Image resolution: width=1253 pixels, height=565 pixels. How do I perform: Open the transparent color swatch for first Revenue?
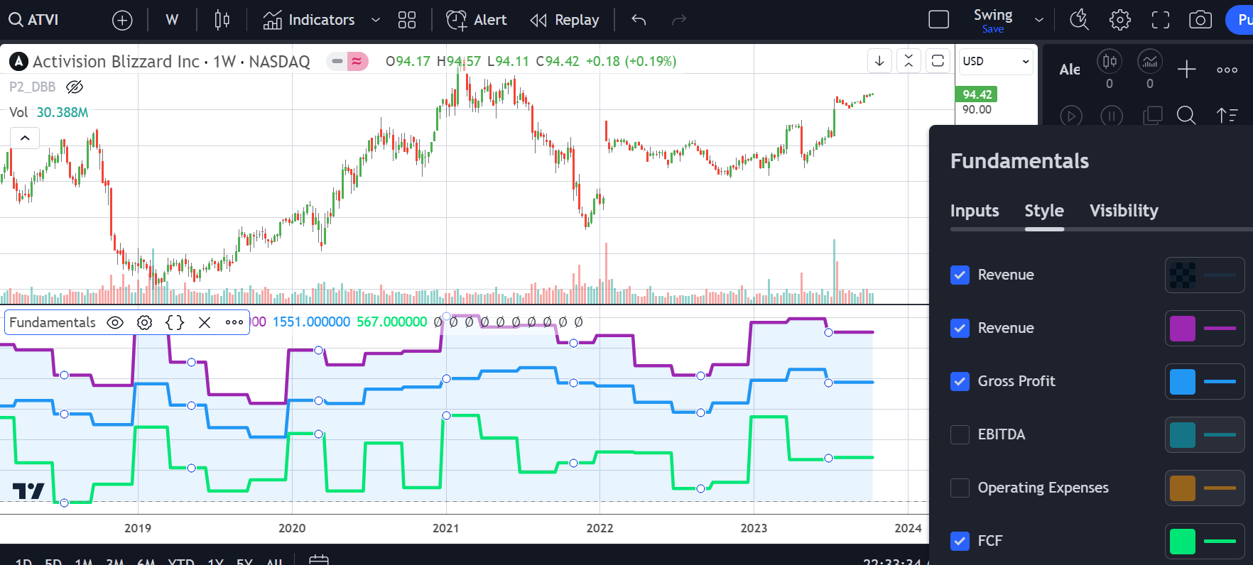pyautogui.click(x=1183, y=275)
